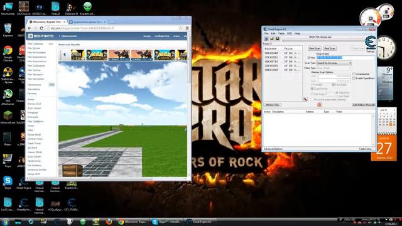Open the Edit menu in Cheat Engine
The height and width of the screenshot is (226, 402).
pos(273,33)
